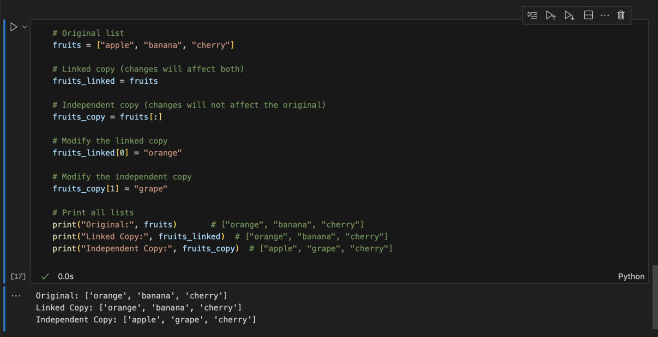Split the cell with the toolbar icon
658x337 pixels.
pos(588,15)
